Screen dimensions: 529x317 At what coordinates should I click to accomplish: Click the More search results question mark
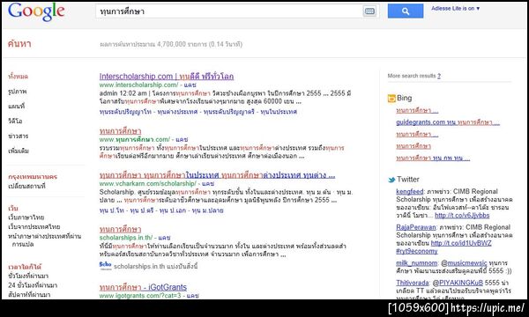tap(439, 76)
